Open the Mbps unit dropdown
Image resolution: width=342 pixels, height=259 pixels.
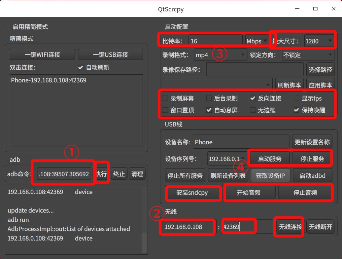pos(256,41)
